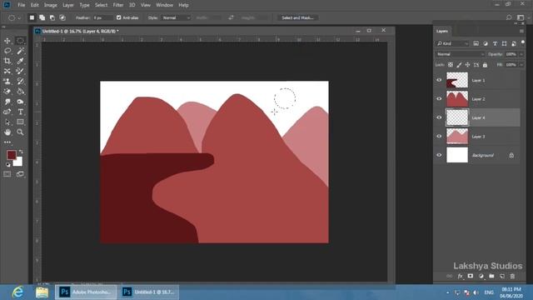Create a new layer from Layers panel footer
The width and height of the screenshot is (533, 300).
pos(502,276)
